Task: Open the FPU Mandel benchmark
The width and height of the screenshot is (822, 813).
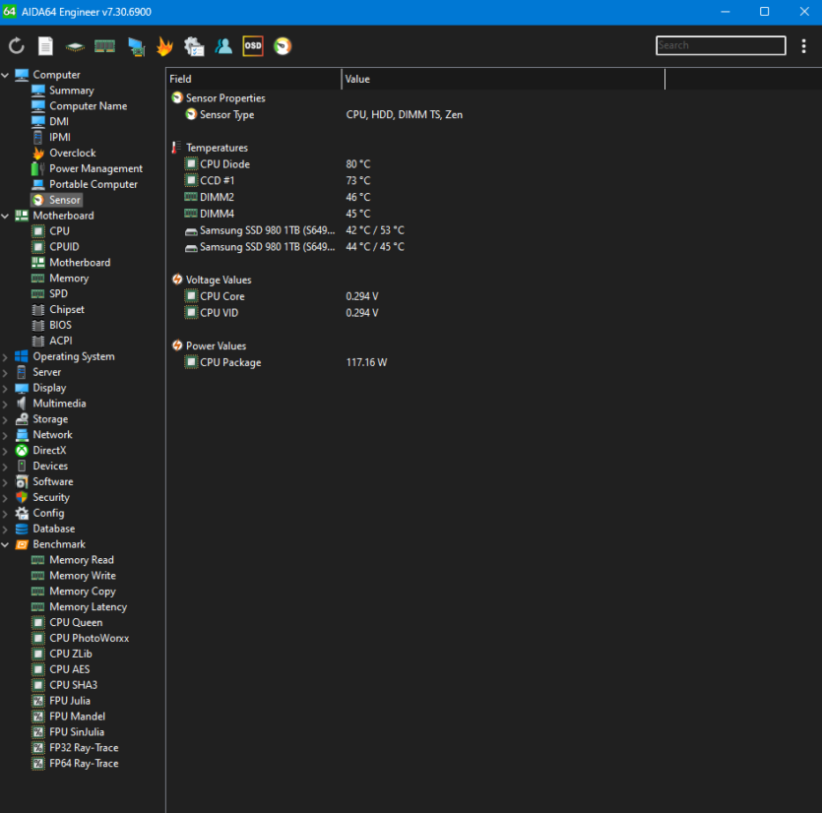Action: click(x=77, y=717)
